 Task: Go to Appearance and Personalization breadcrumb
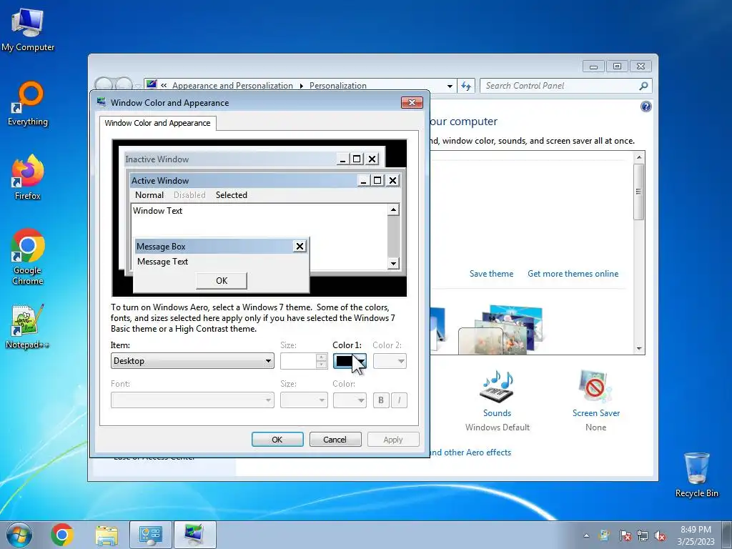(x=232, y=86)
